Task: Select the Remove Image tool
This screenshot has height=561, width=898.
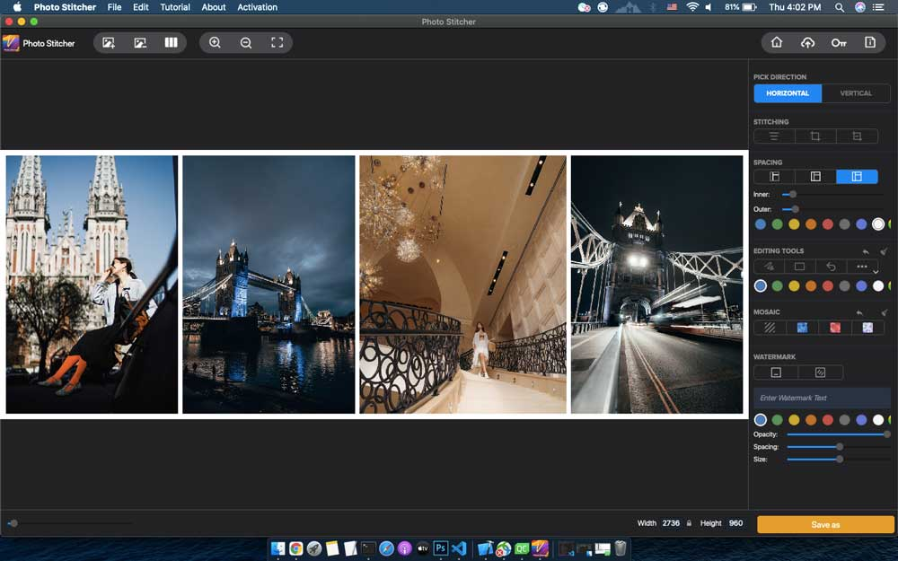Action: [x=139, y=42]
